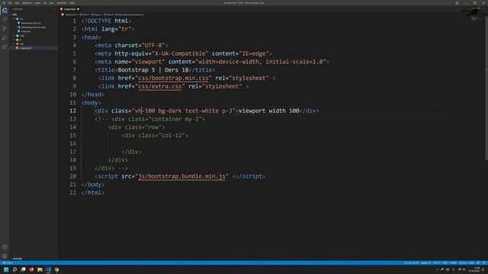Click the HTML language mode status item
The image size is (488, 274).
pyautogui.click(x=454, y=263)
